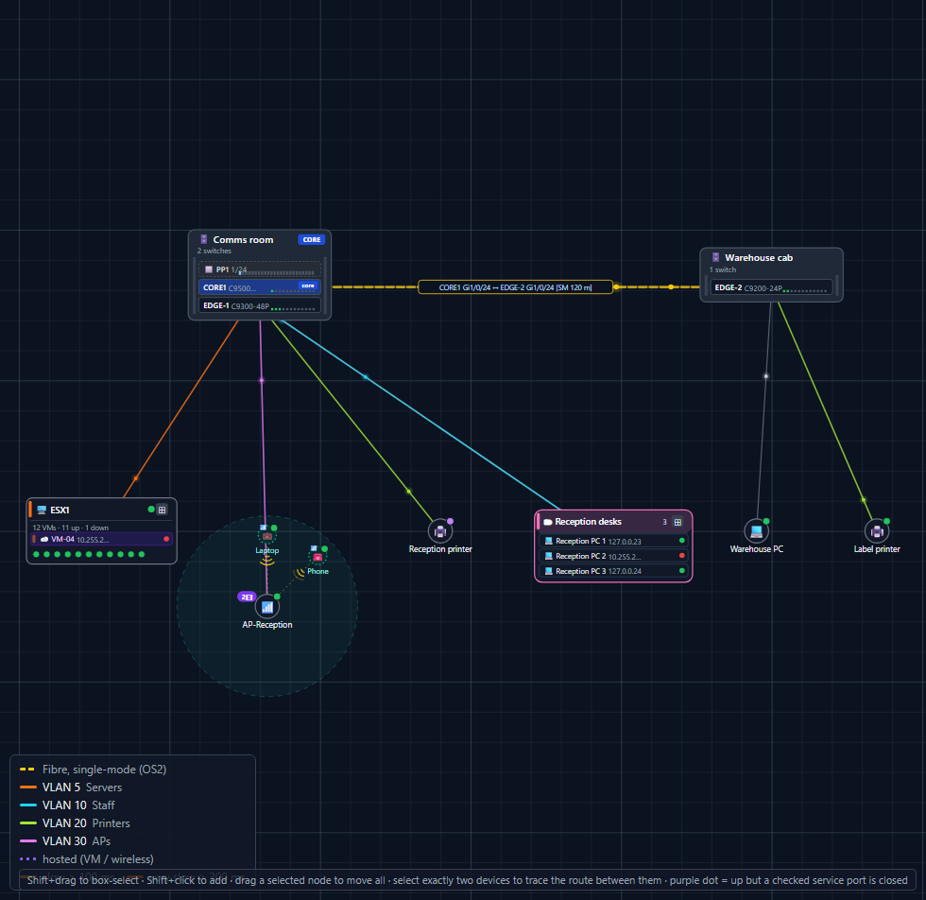Click the '2 switches' subtitle under Comms room

(214, 251)
